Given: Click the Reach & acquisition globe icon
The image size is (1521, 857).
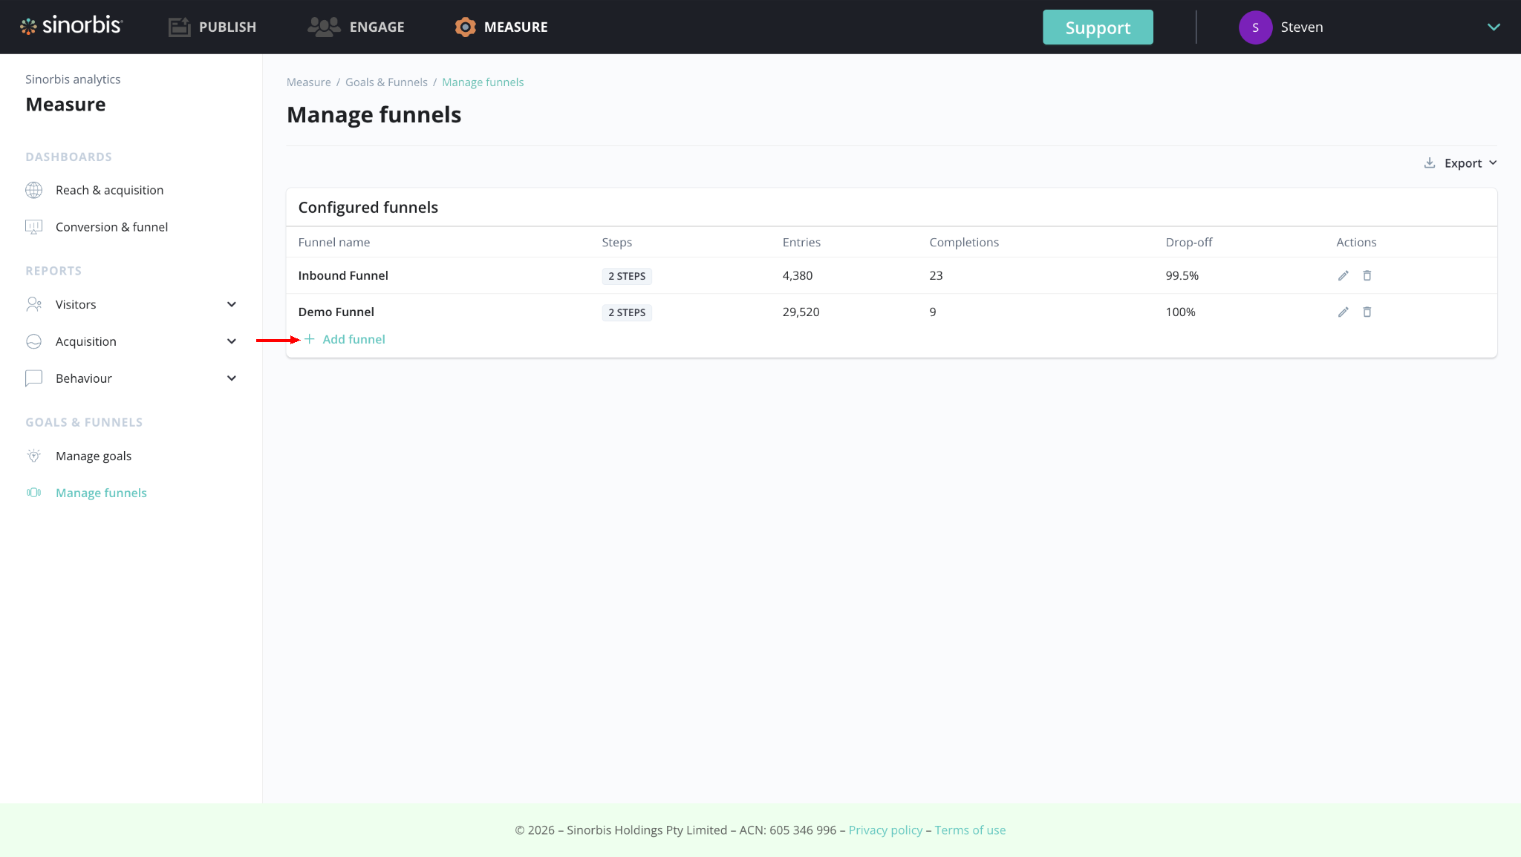Looking at the screenshot, I should [34, 190].
